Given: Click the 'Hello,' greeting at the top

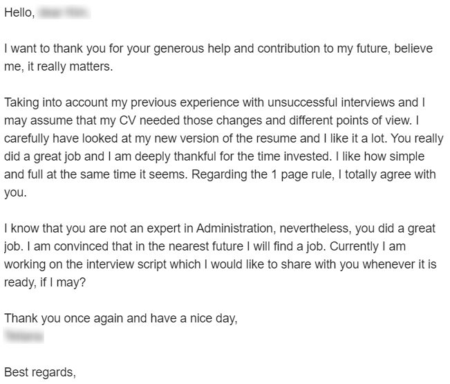Looking at the screenshot, I should pos(19,13).
